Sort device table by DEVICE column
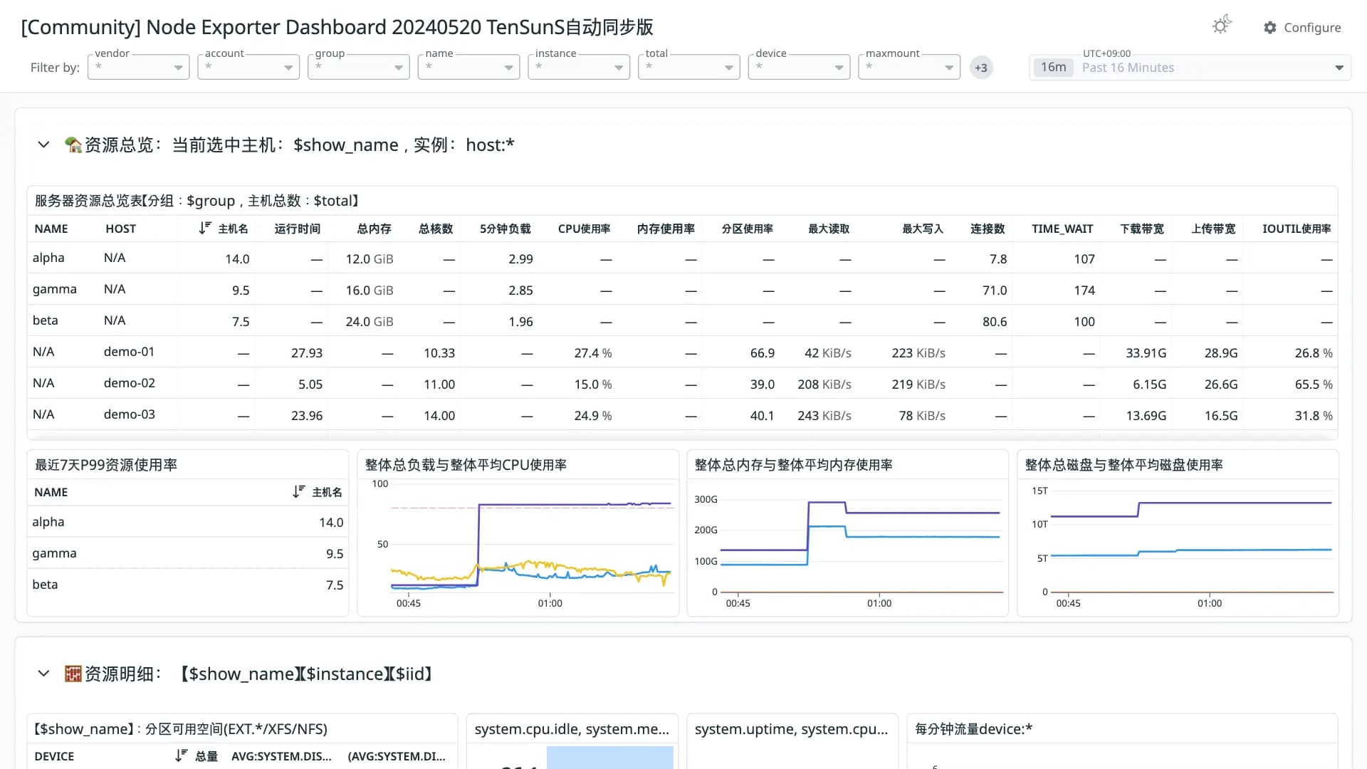The width and height of the screenshot is (1367, 769). [54, 756]
